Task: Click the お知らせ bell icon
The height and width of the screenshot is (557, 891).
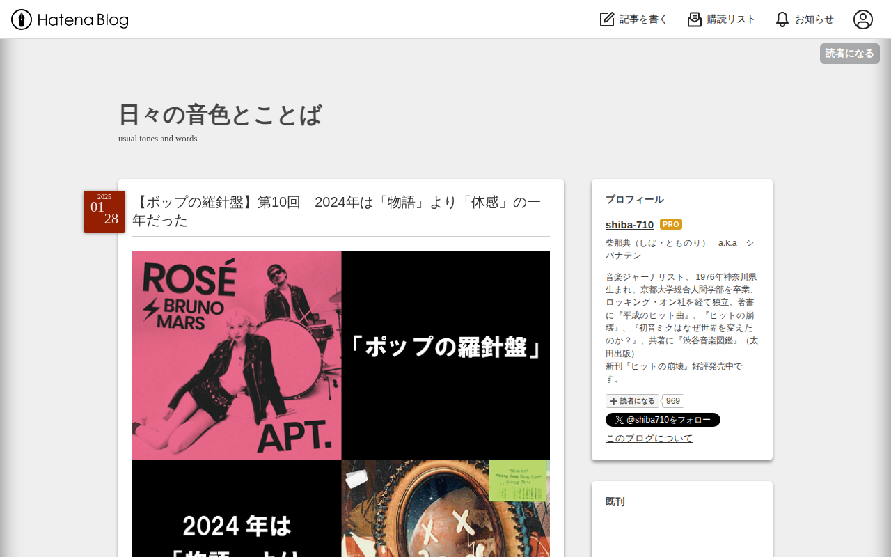Action: click(782, 19)
